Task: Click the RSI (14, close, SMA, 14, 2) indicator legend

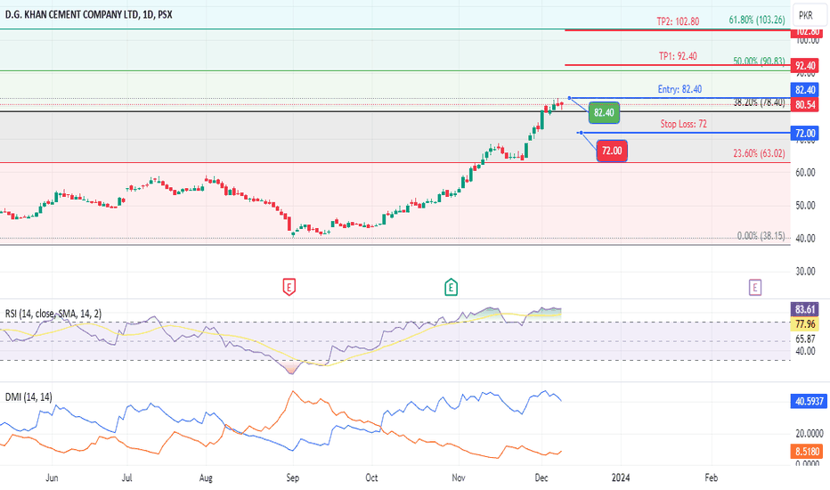Action: [x=53, y=314]
